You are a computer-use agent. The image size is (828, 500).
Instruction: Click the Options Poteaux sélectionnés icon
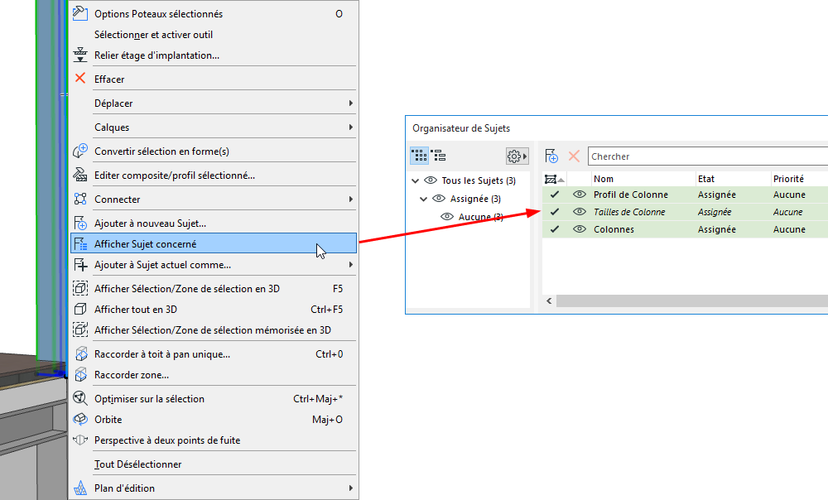point(80,13)
